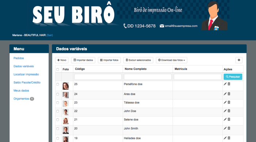Click the Importar dados button
256x142 pixels.
[x=83, y=60]
